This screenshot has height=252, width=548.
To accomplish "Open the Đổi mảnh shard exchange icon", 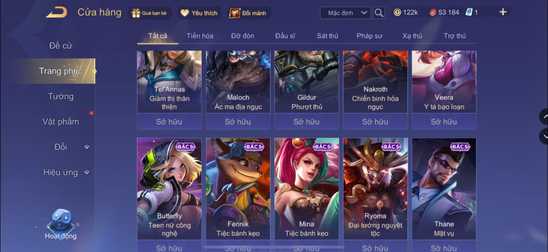I will coord(235,13).
